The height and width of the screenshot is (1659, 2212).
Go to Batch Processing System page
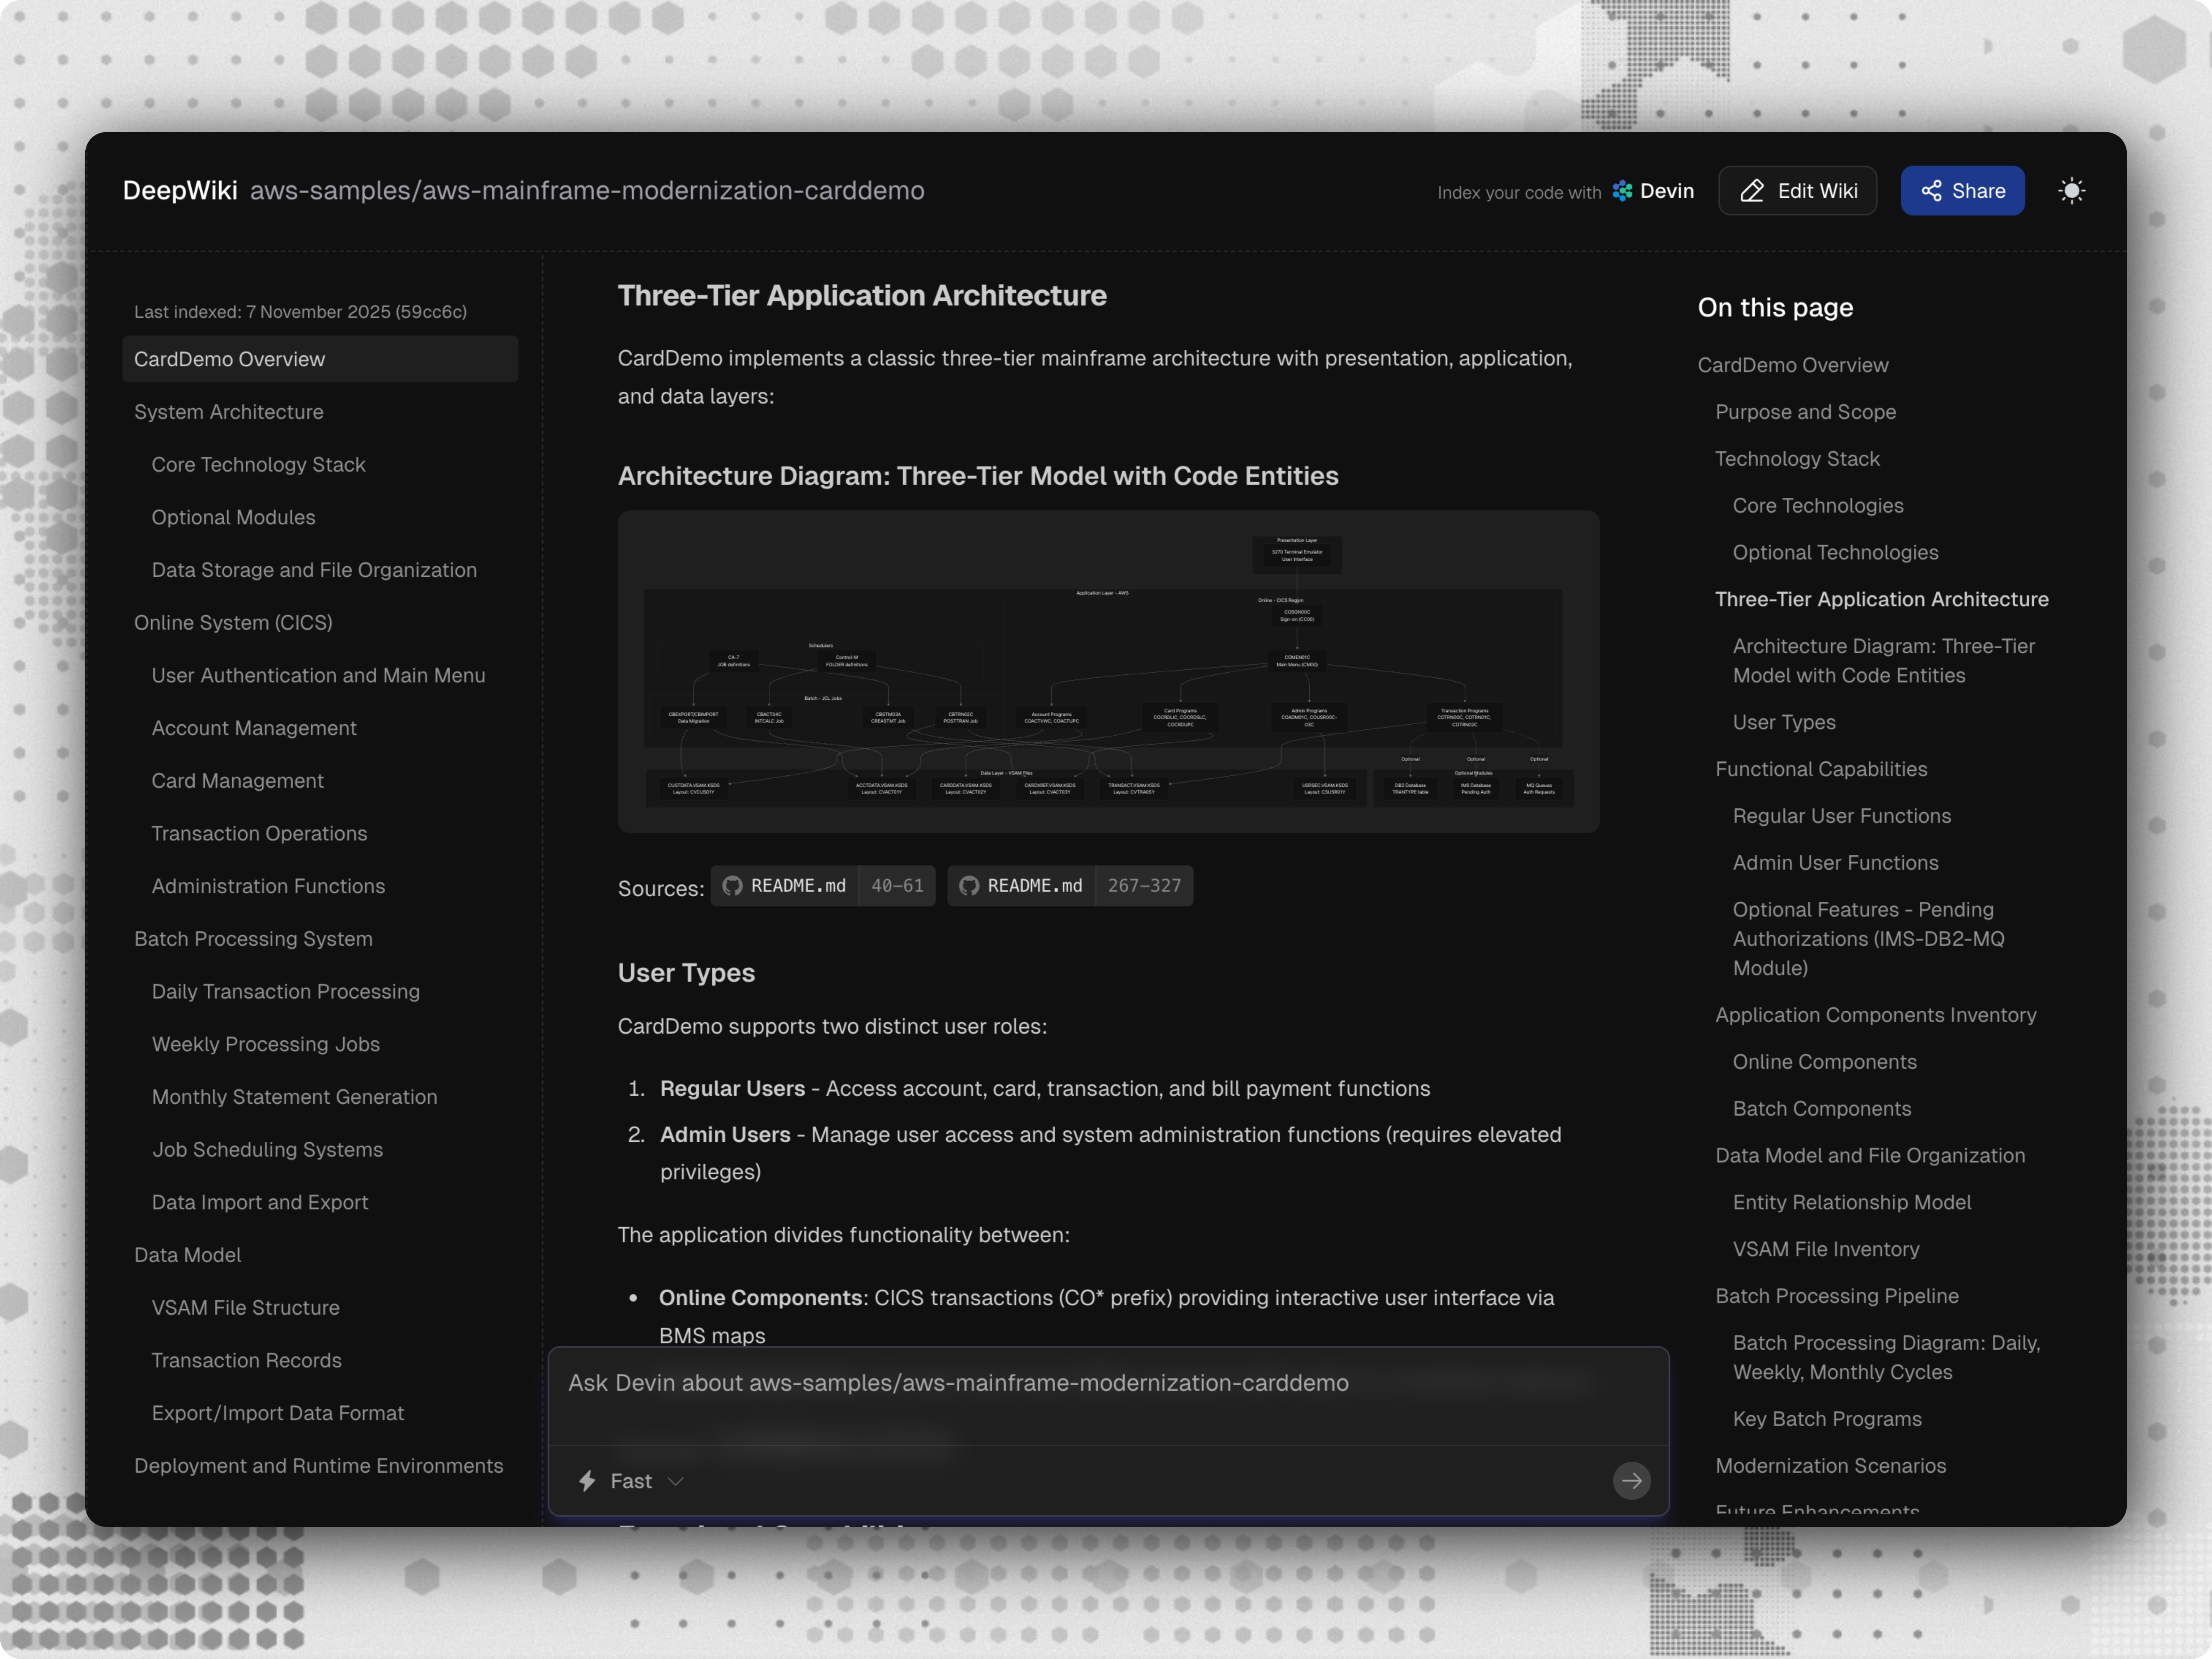click(253, 939)
